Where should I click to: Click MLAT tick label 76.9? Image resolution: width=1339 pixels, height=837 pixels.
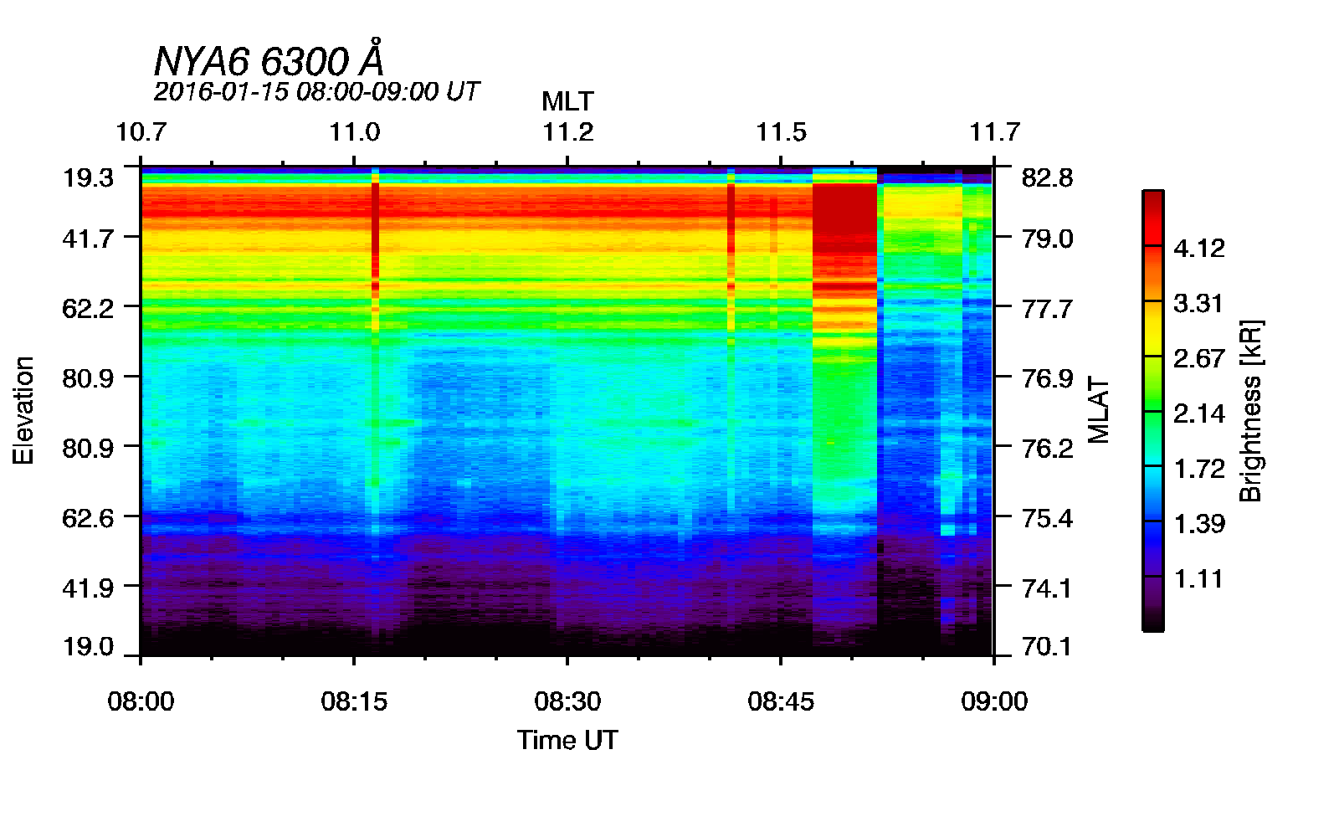(1047, 378)
